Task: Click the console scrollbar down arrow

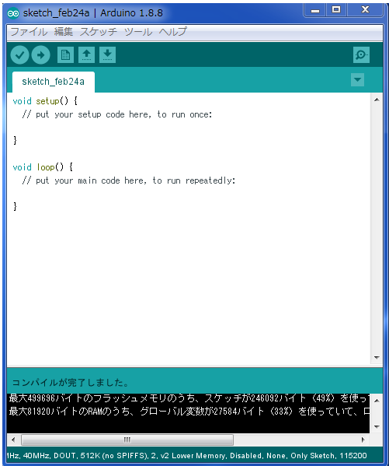Action: pos(377,427)
